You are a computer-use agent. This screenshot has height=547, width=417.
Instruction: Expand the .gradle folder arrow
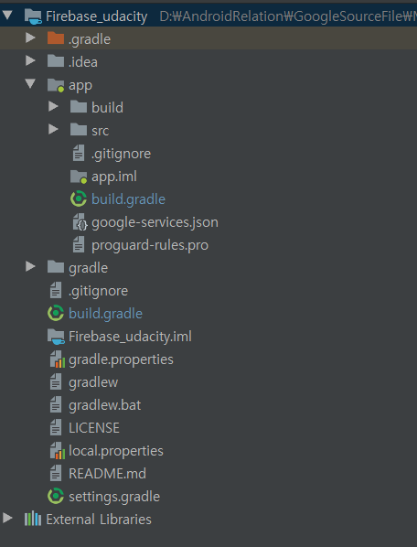tap(30, 38)
